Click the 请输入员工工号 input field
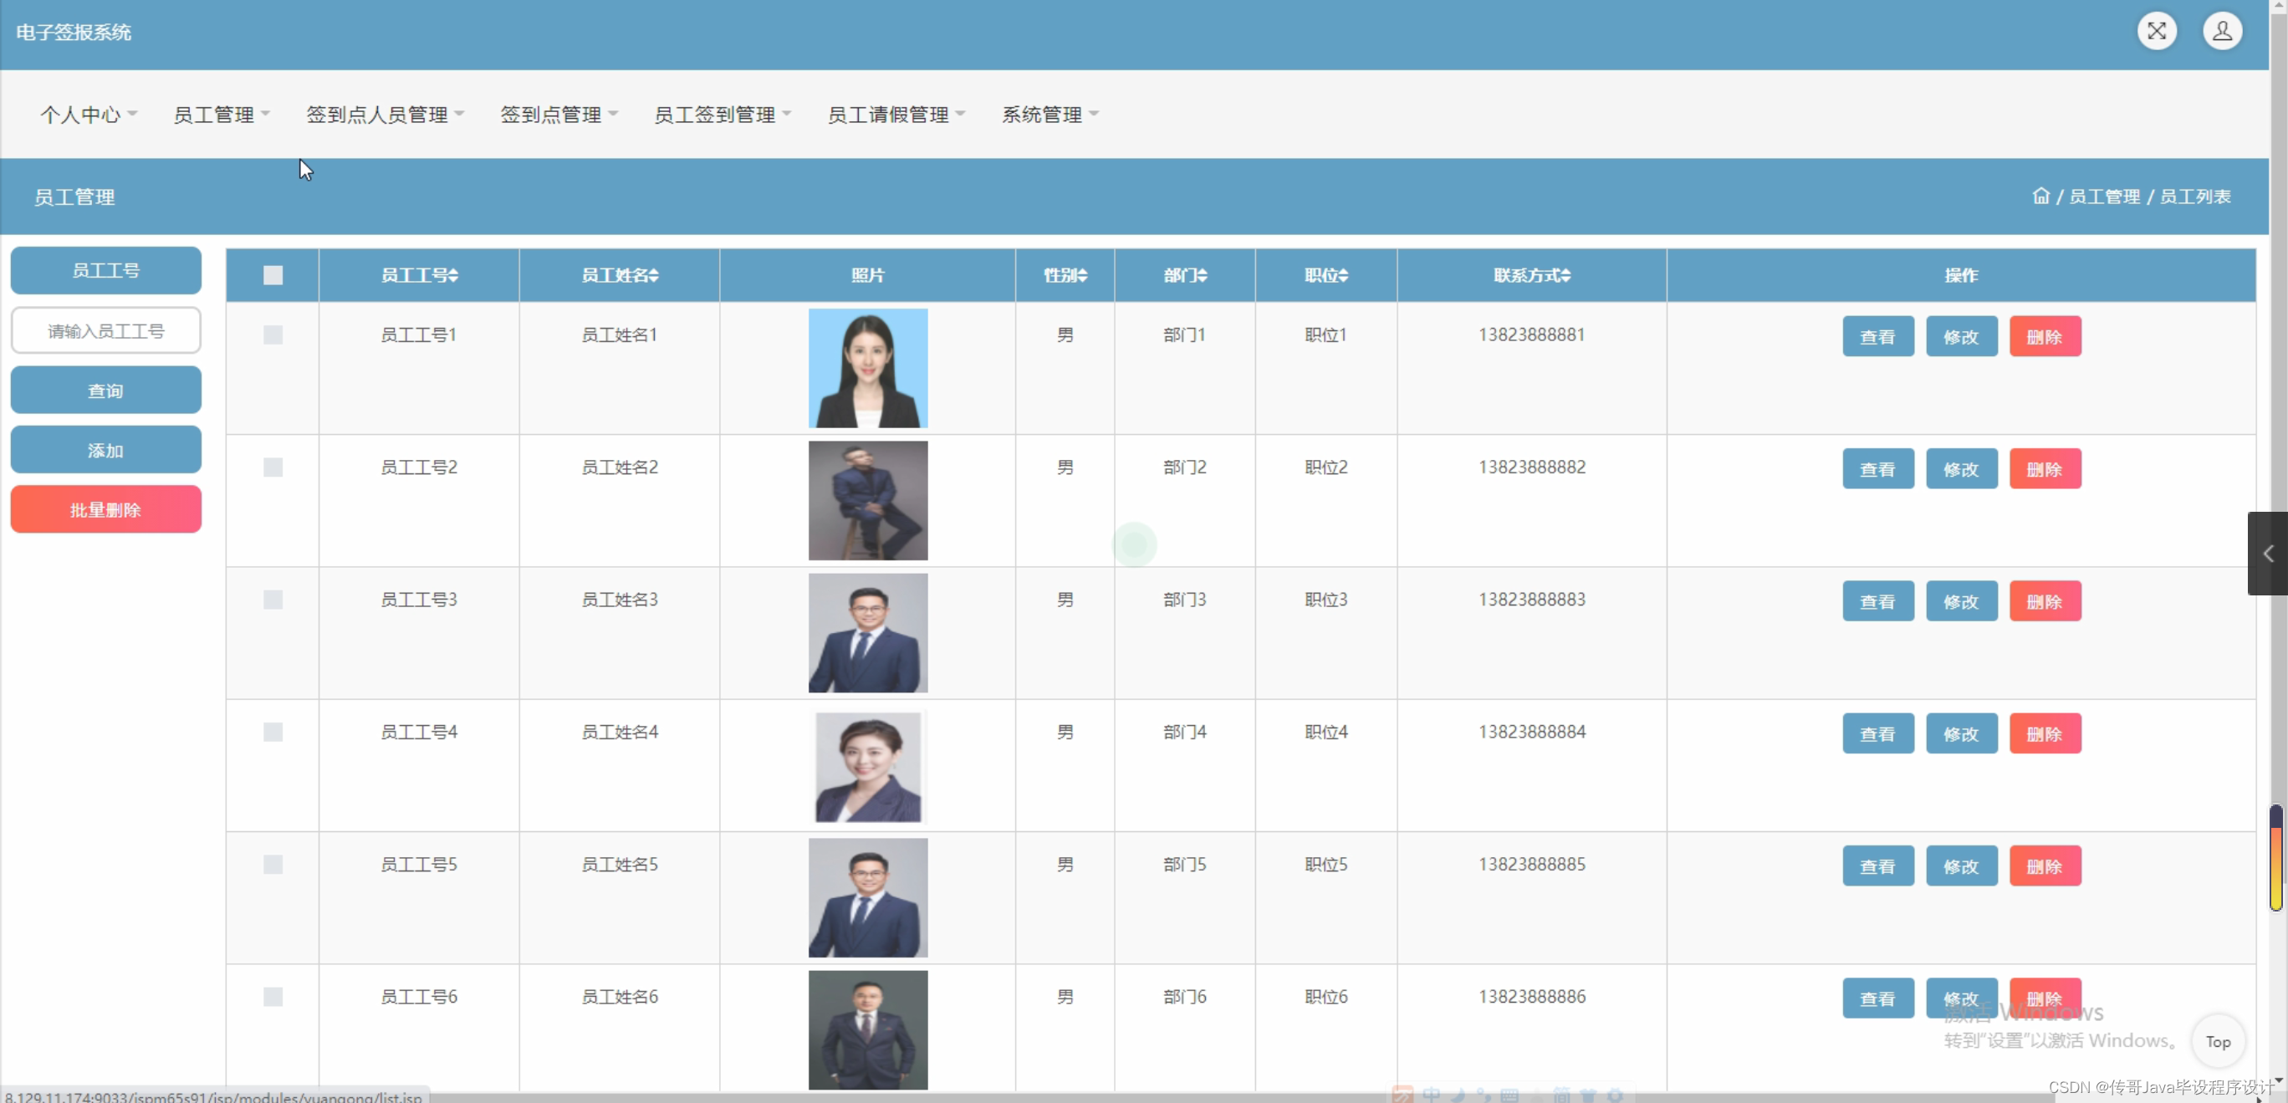This screenshot has height=1103, width=2288. (x=105, y=329)
